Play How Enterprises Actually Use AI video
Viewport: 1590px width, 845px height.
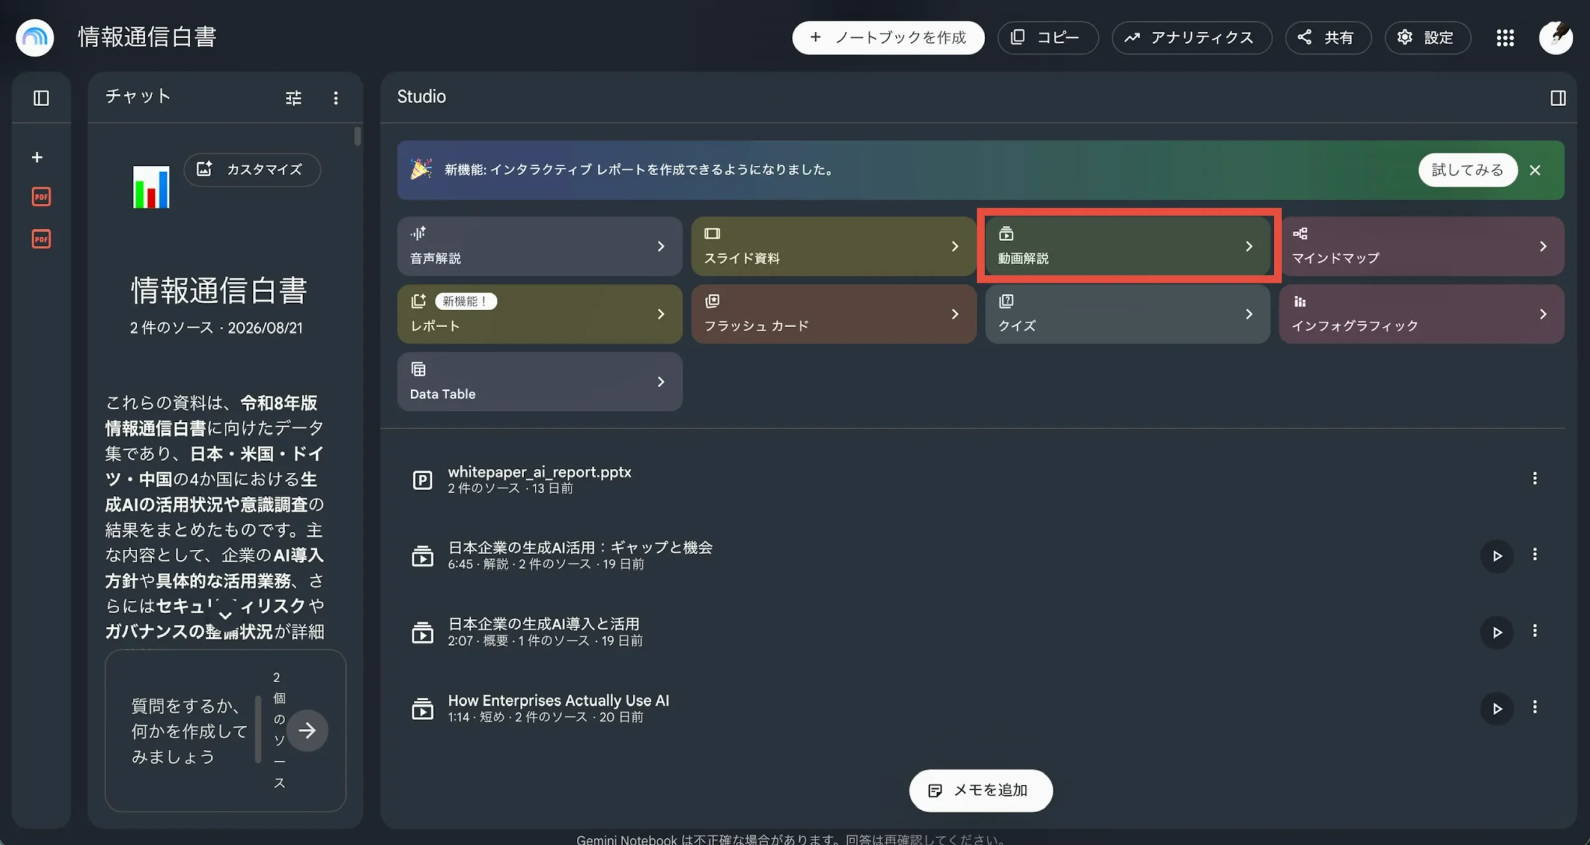click(1497, 708)
